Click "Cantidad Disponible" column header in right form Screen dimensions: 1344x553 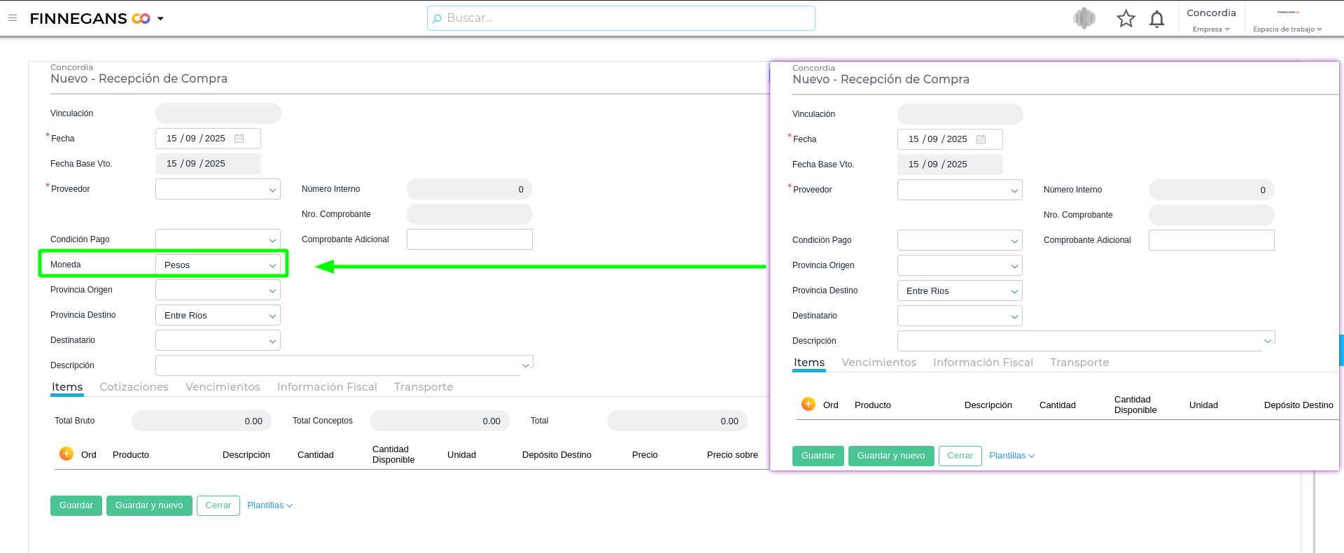tap(1135, 405)
